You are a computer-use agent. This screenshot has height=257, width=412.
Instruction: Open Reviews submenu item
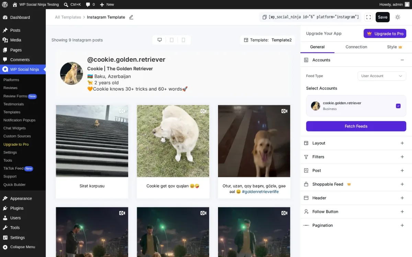pyautogui.click(x=10, y=88)
